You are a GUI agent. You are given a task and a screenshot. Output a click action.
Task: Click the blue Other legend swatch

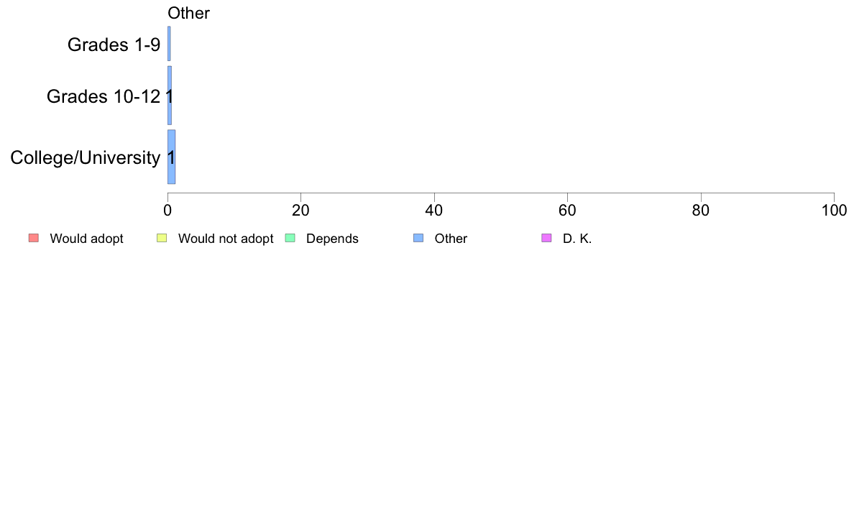click(x=418, y=238)
